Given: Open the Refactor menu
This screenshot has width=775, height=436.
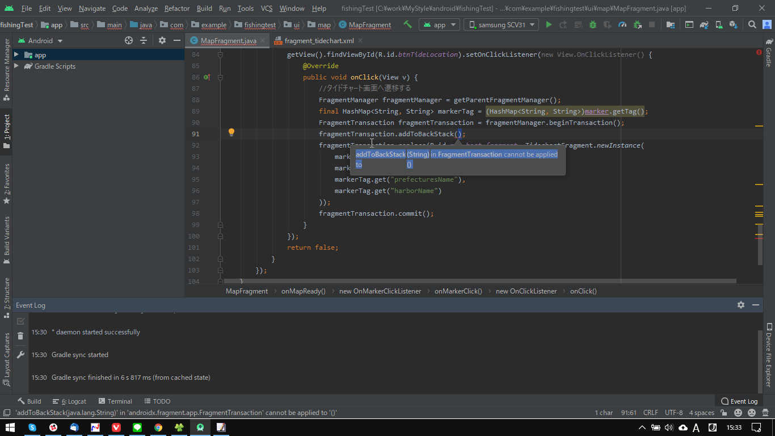Looking at the screenshot, I should tap(177, 9).
